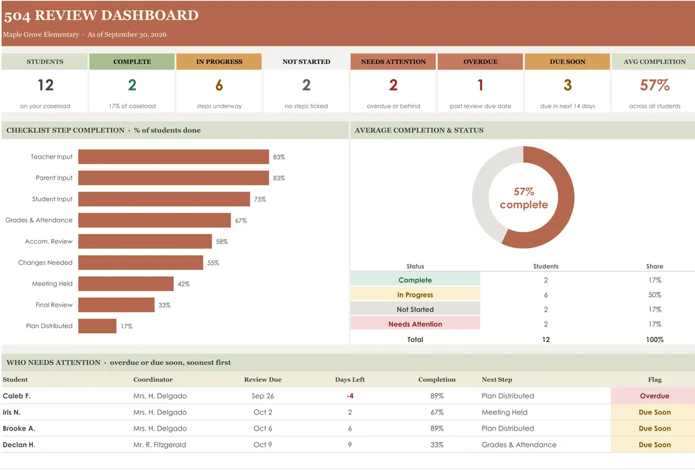
Task: Select the IN PROGRESS card header
Action: point(219,62)
